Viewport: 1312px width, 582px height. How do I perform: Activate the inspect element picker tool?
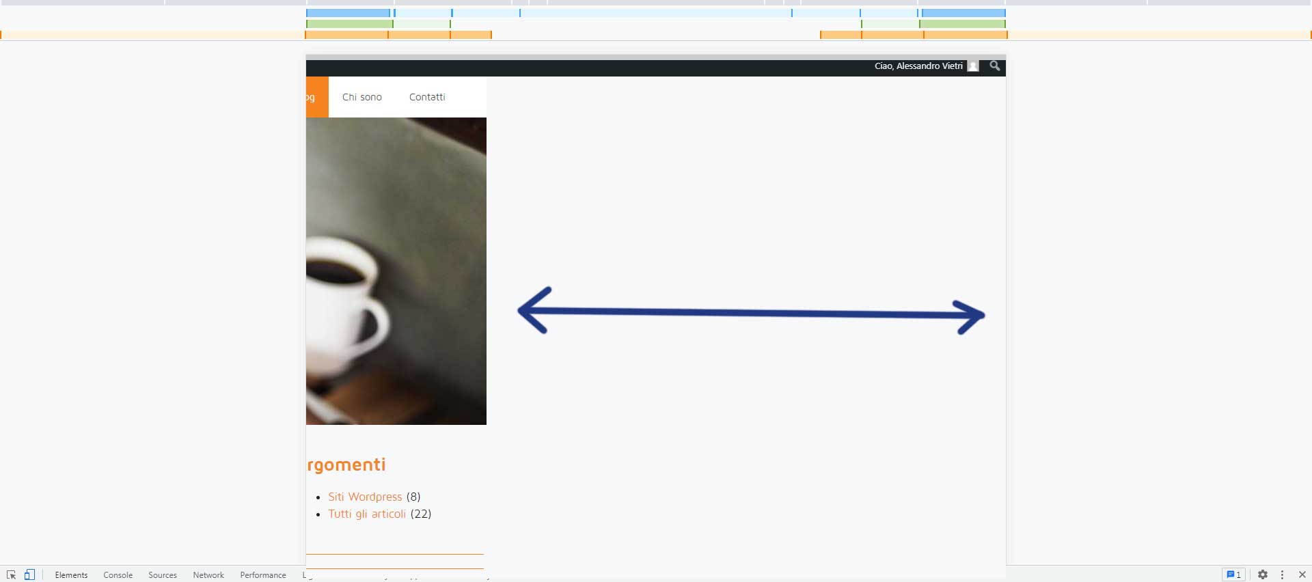coord(11,574)
